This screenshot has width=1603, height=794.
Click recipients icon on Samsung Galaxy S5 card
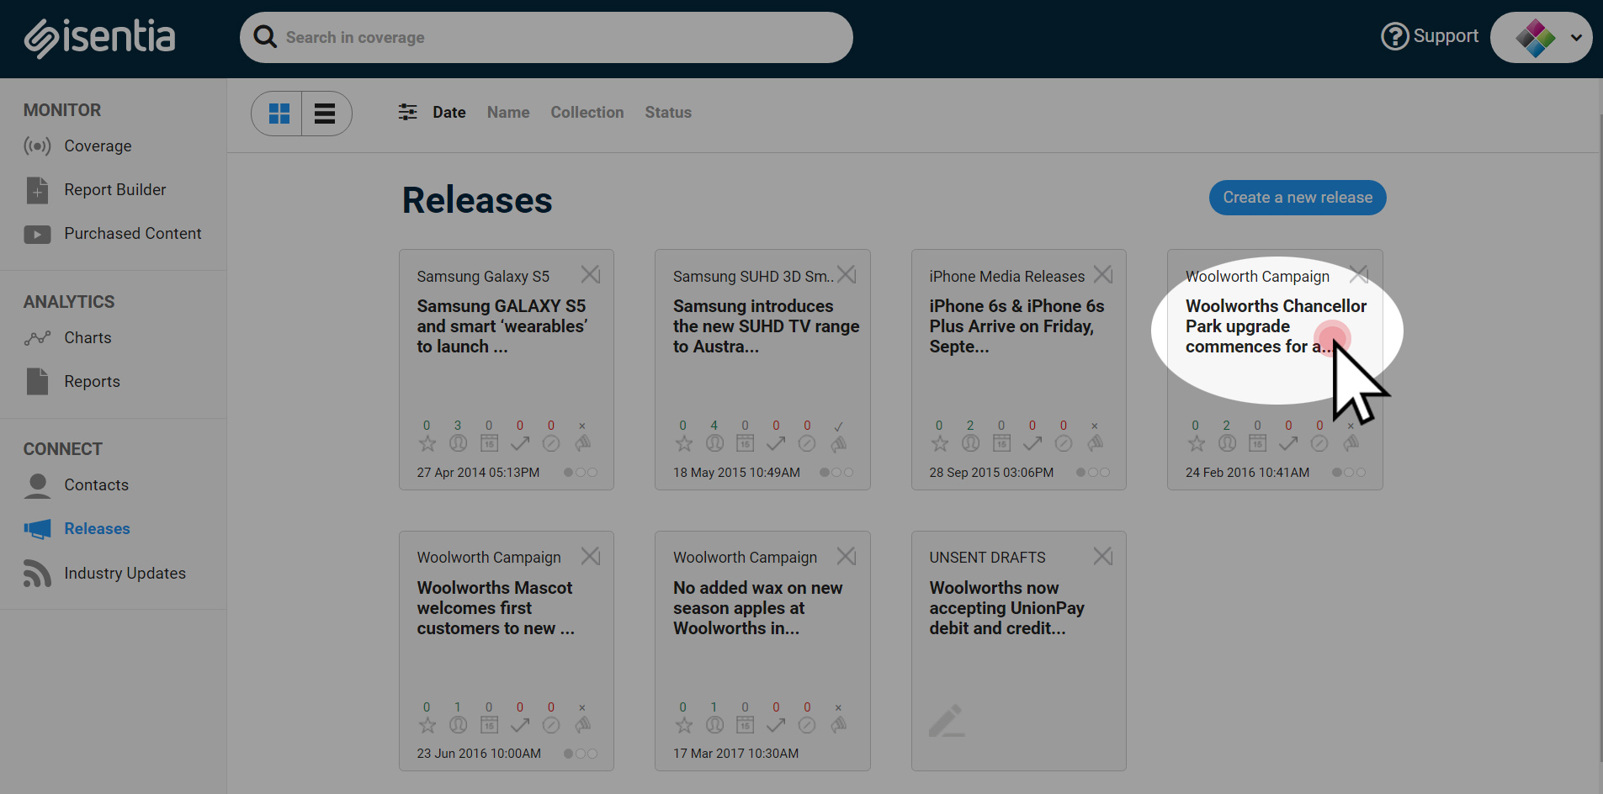point(458,443)
